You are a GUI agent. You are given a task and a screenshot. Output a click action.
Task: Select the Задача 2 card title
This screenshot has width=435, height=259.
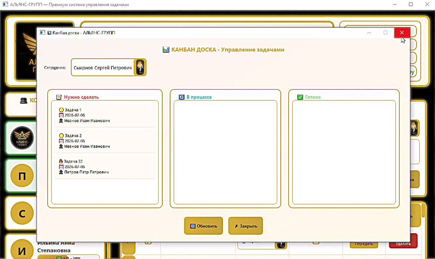point(73,136)
